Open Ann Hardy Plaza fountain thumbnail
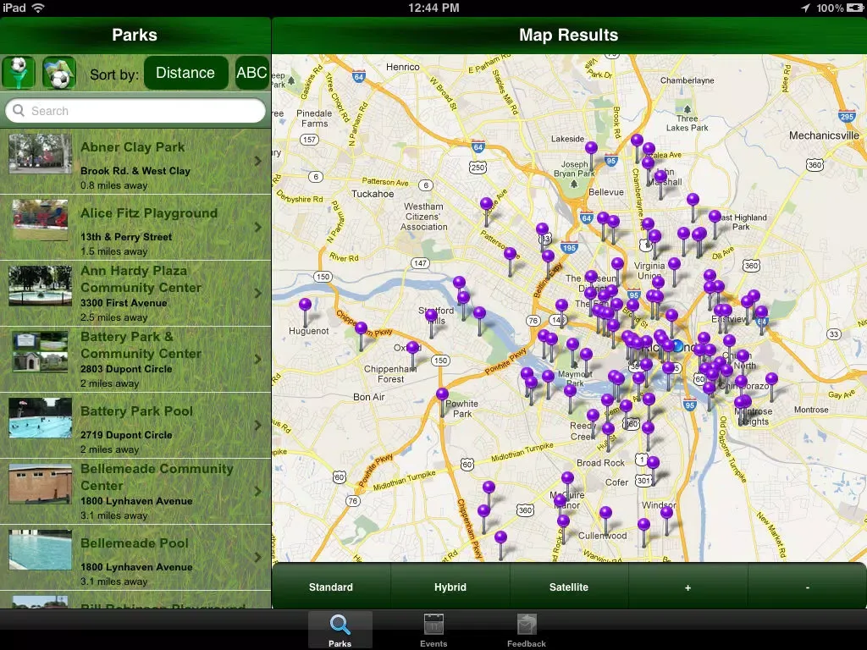 41,286
